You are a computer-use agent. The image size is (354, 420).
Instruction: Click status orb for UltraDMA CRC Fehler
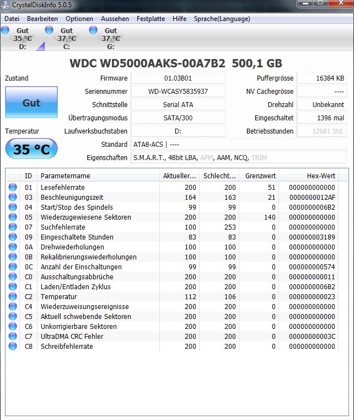13,336
